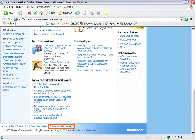Viewport: 195px width, 140px height.
Task: Click the spell Check ABC icon
Action: tap(106, 24)
